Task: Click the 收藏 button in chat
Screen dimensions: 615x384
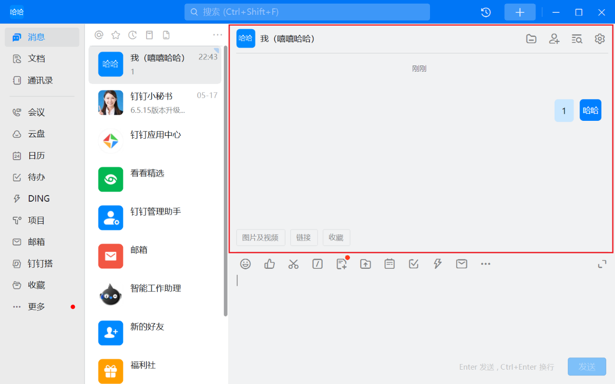Action: pos(336,238)
